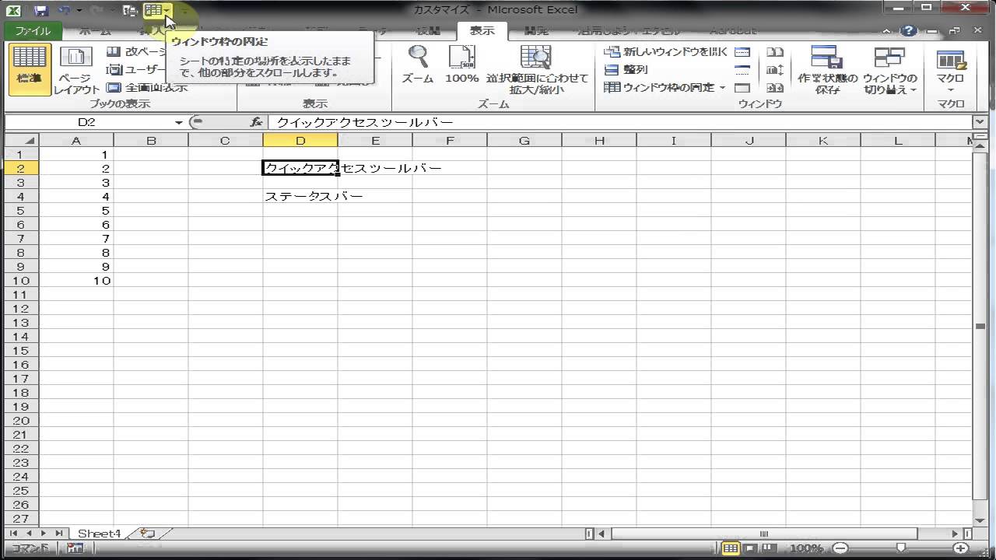
Task: Click 作業状態の保存 (Save Workspace)
Action: point(827,69)
